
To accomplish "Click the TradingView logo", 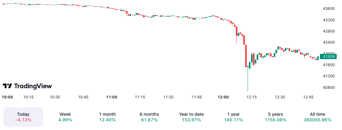I will [27, 86].
